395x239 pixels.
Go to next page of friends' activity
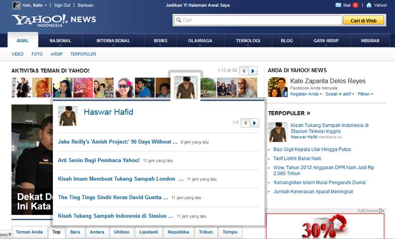(x=253, y=71)
